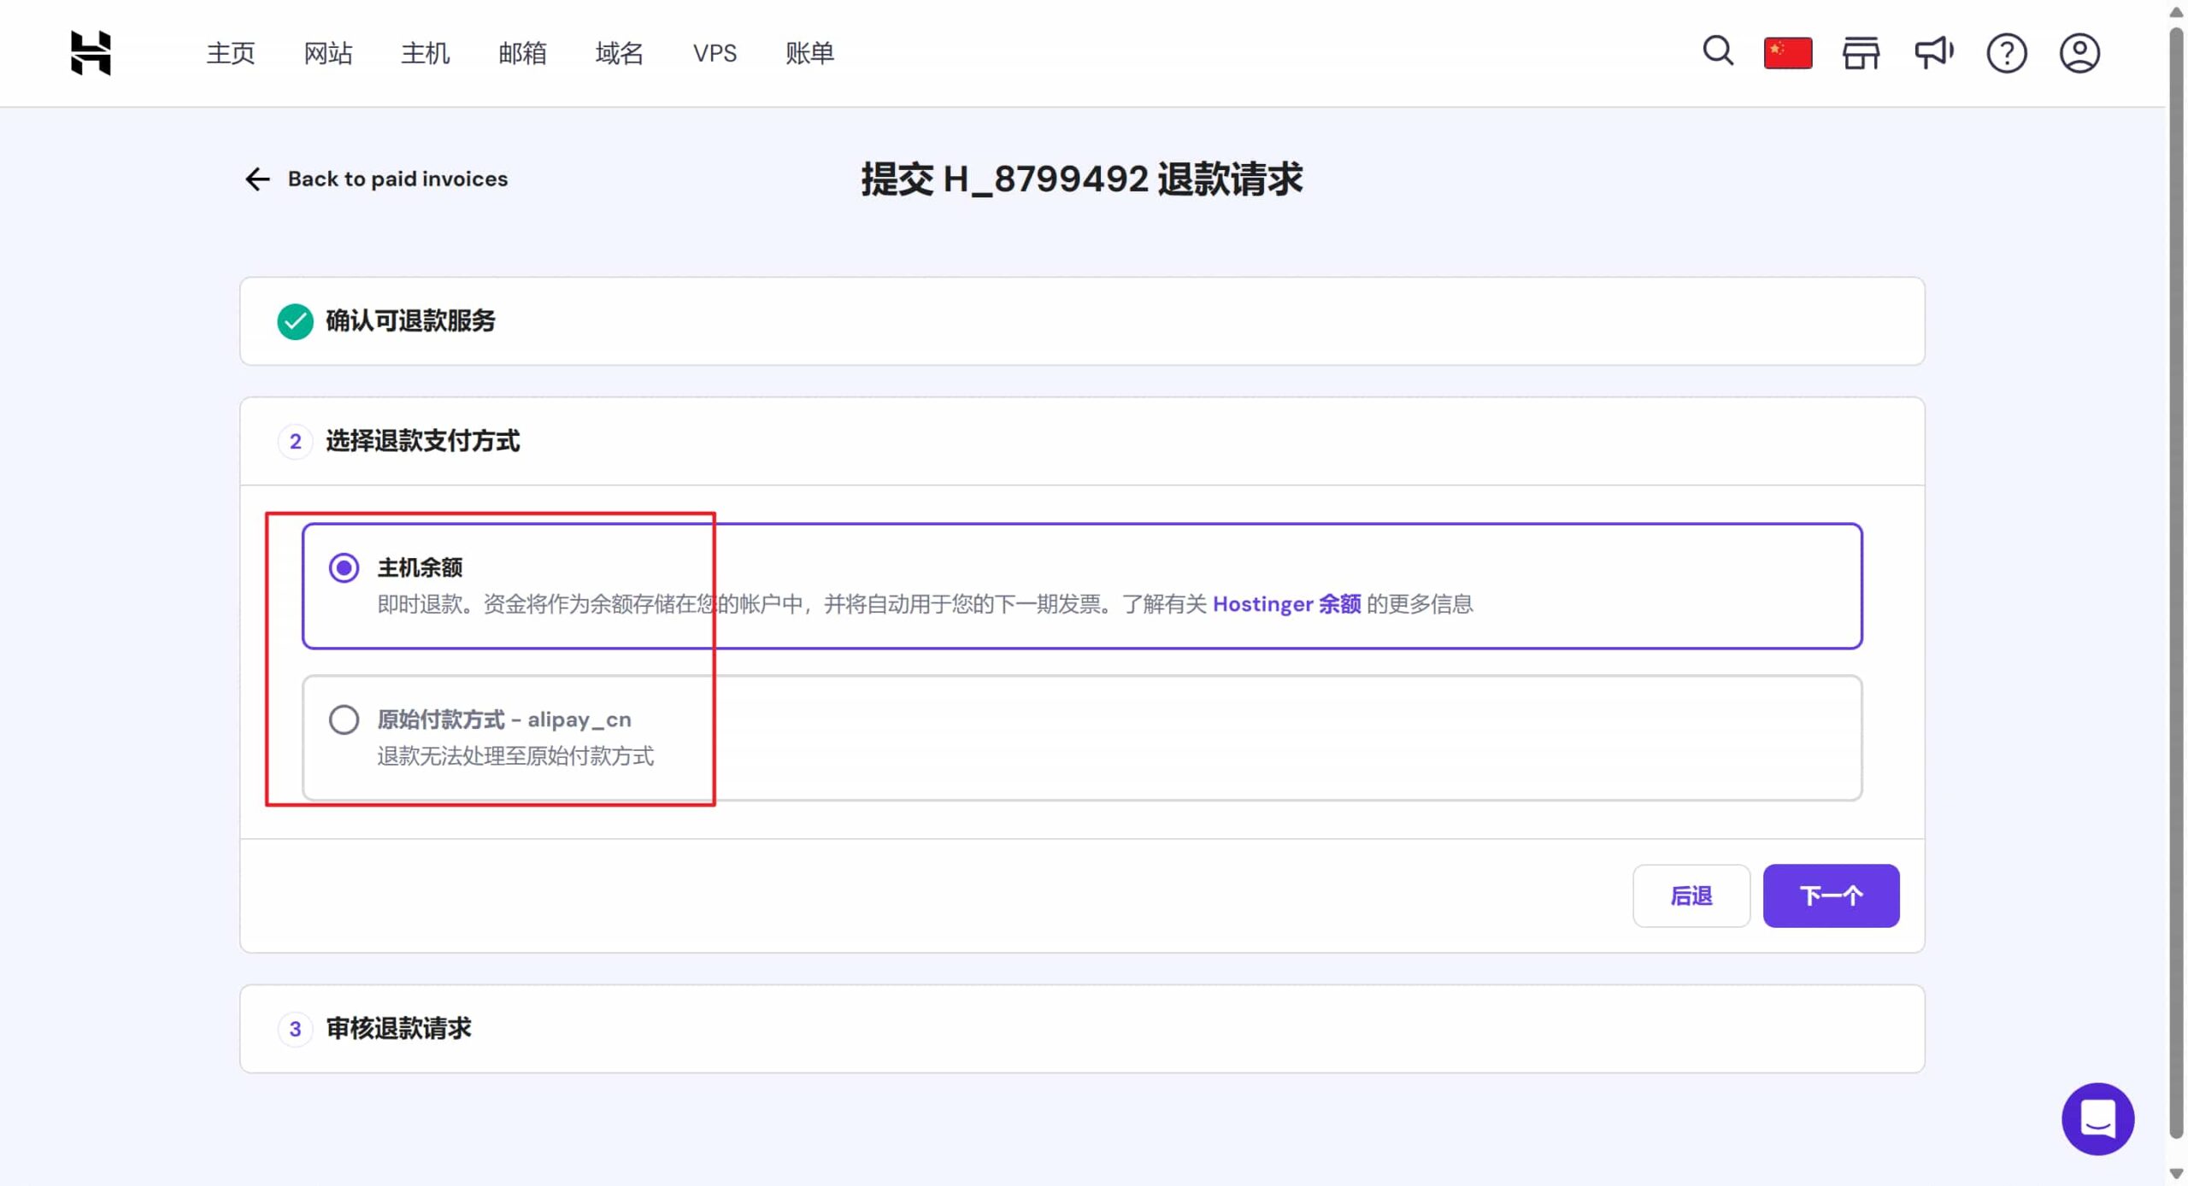This screenshot has width=2188, height=1186.
Task: Open the help question mark icon
Action: tap(2006, 53)
